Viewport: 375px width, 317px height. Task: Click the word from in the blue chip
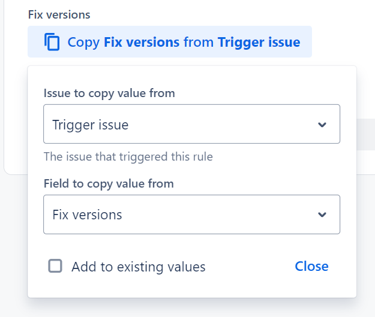(x=199, y=43)
